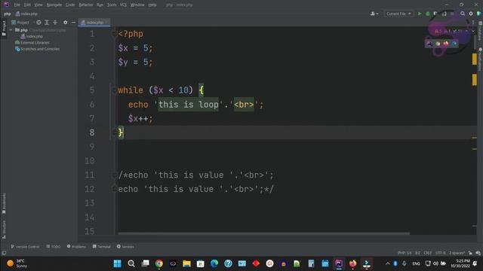Open IDE settings gear in the top-right toolbar
Viewport: 483px width, 271px height.
[x=471, y=14]
